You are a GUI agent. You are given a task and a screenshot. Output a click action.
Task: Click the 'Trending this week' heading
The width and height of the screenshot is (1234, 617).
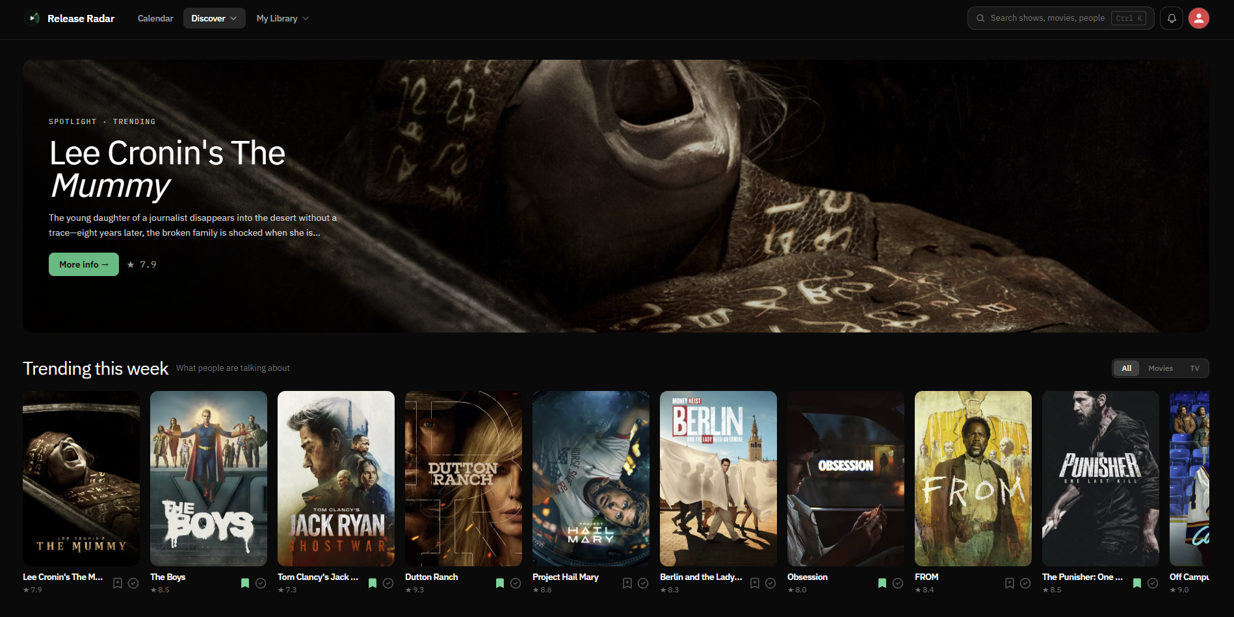pyautogui.click(x=96, y=368)
